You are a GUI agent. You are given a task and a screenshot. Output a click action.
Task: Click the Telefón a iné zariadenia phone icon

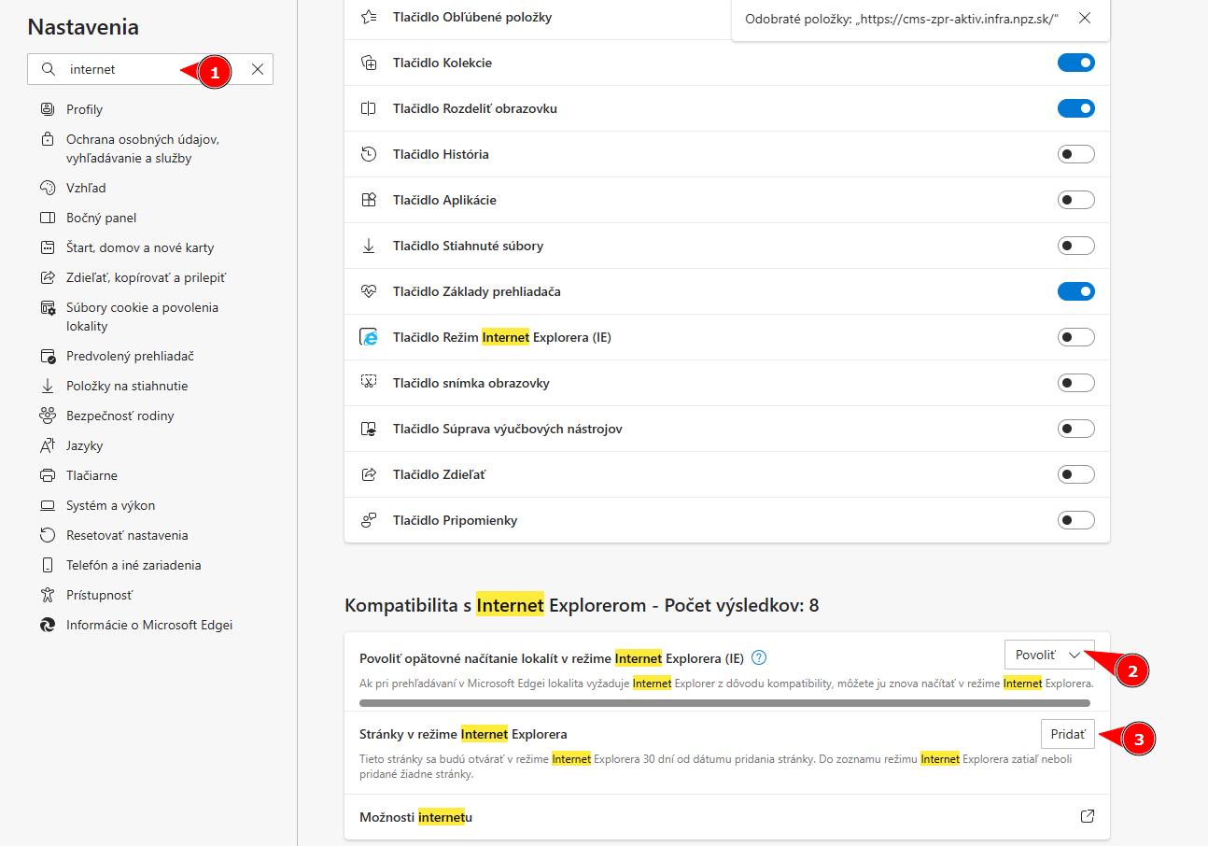coord(48,565)
